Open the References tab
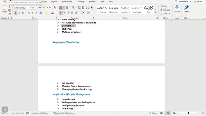This screenshot has width=206, height=116. (x=67, y=1)
